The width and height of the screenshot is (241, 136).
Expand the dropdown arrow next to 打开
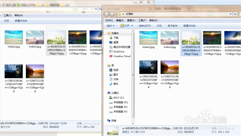point(132,26)
